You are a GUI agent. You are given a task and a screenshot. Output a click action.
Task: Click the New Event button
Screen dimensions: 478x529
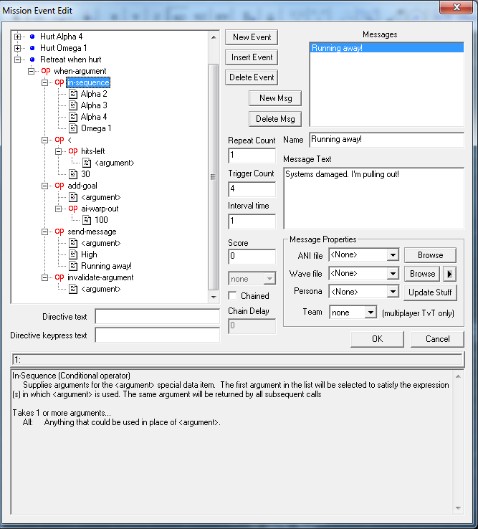252,37
